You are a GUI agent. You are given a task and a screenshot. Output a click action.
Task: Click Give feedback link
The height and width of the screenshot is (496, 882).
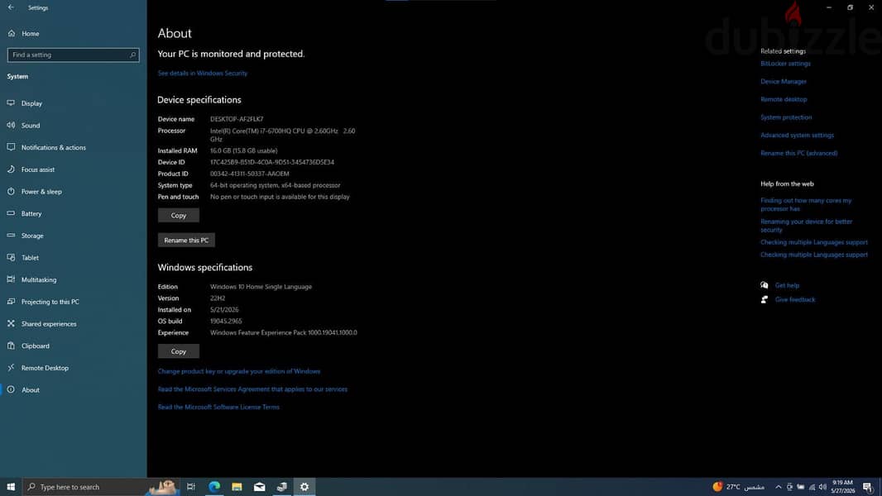(x=795, y=299)
